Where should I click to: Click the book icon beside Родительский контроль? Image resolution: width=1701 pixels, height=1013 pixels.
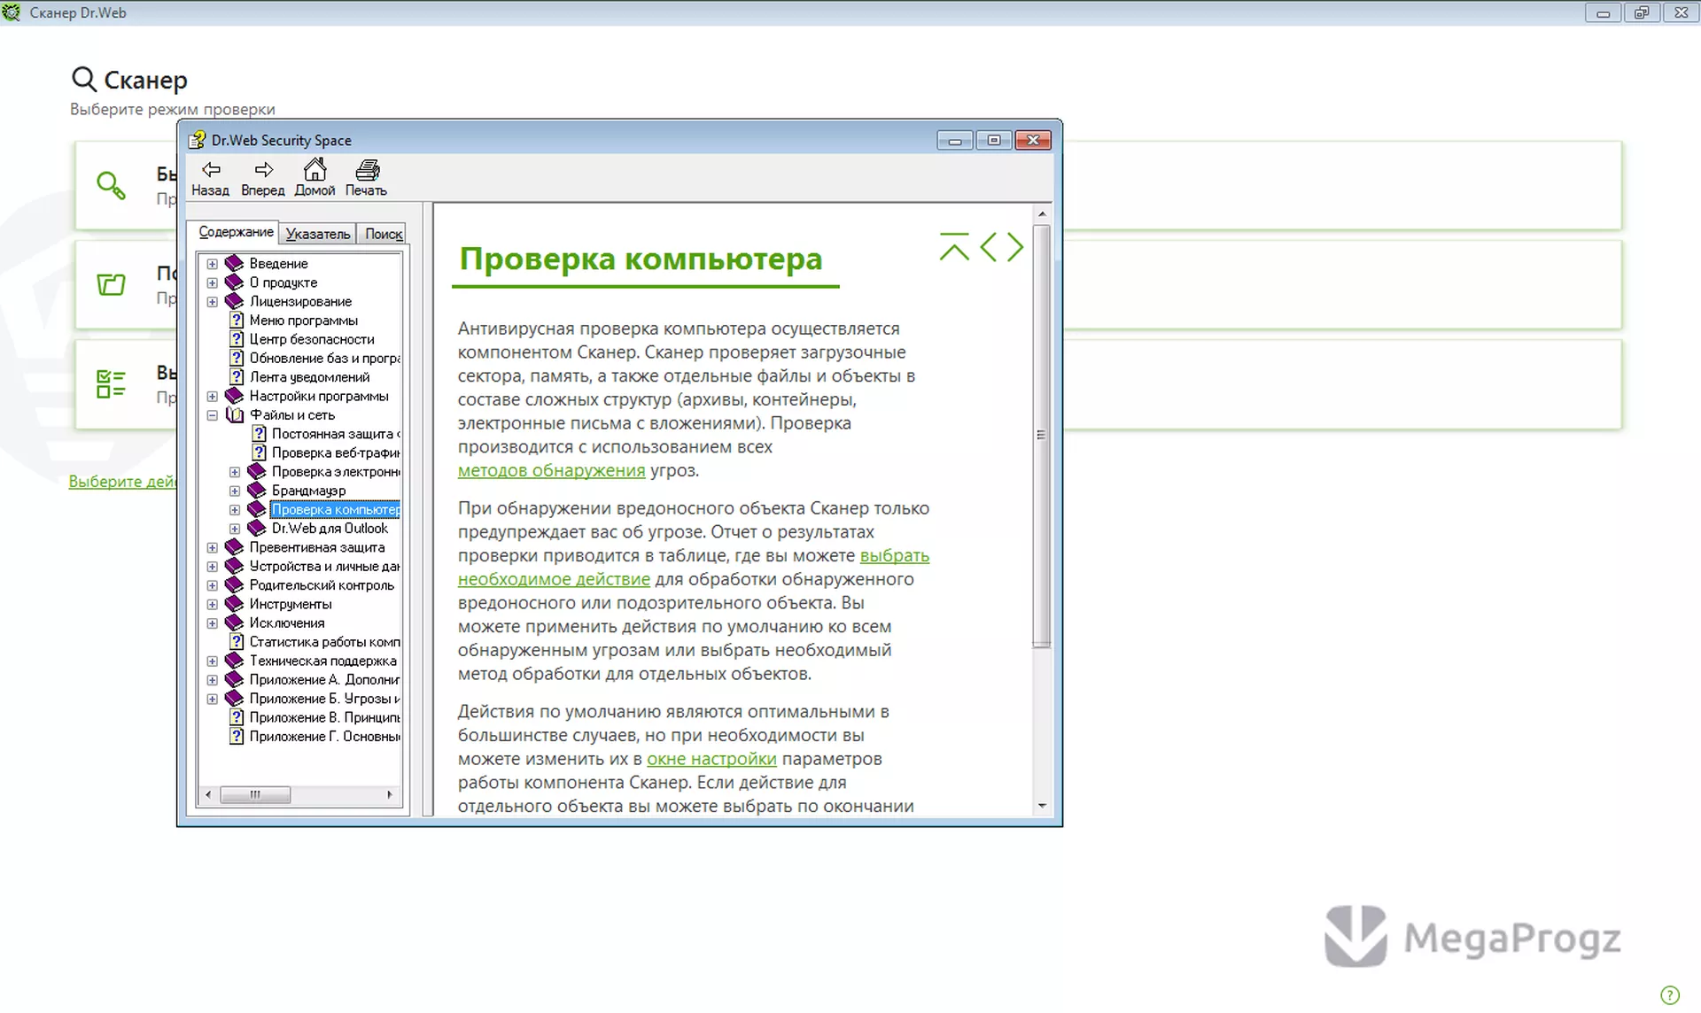[235, 585]
